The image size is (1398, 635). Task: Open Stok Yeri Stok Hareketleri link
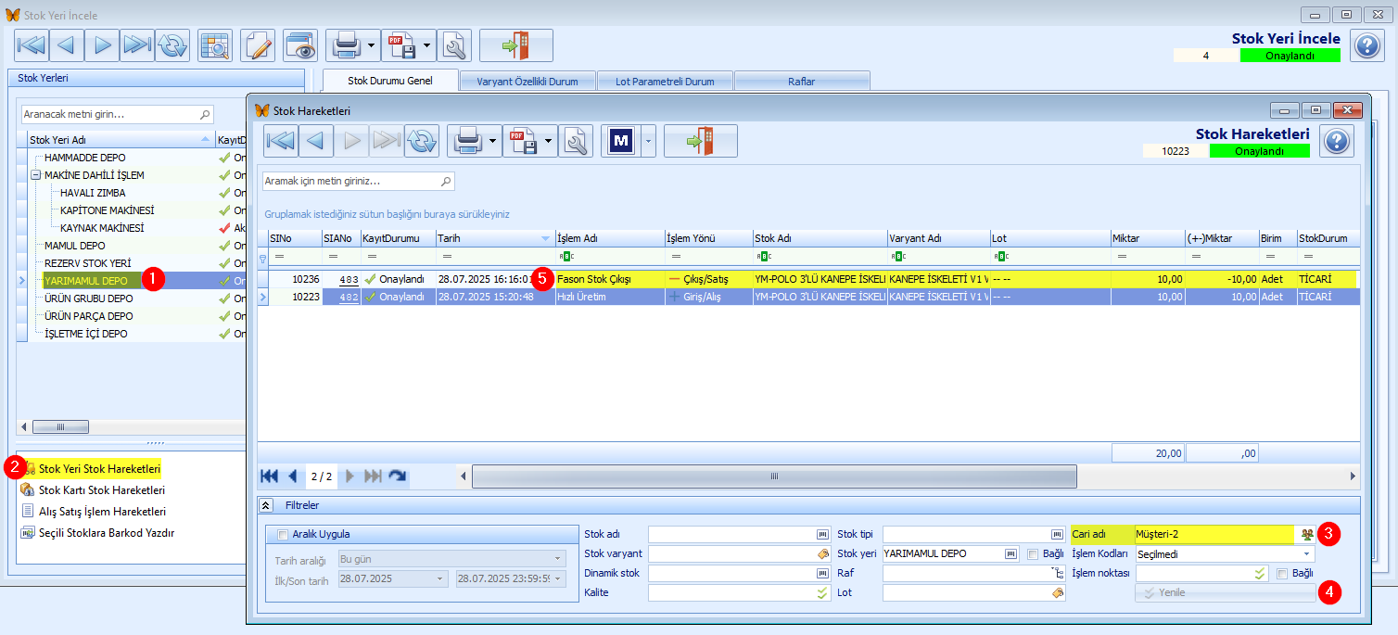point(99,469)
